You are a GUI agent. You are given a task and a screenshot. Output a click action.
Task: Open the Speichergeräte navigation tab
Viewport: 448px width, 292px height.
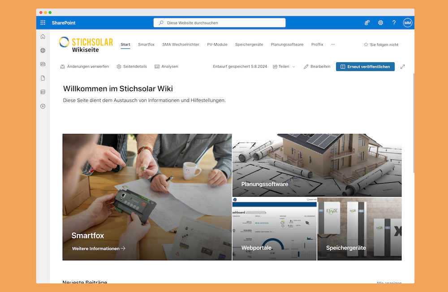click(x=249, y=45)
